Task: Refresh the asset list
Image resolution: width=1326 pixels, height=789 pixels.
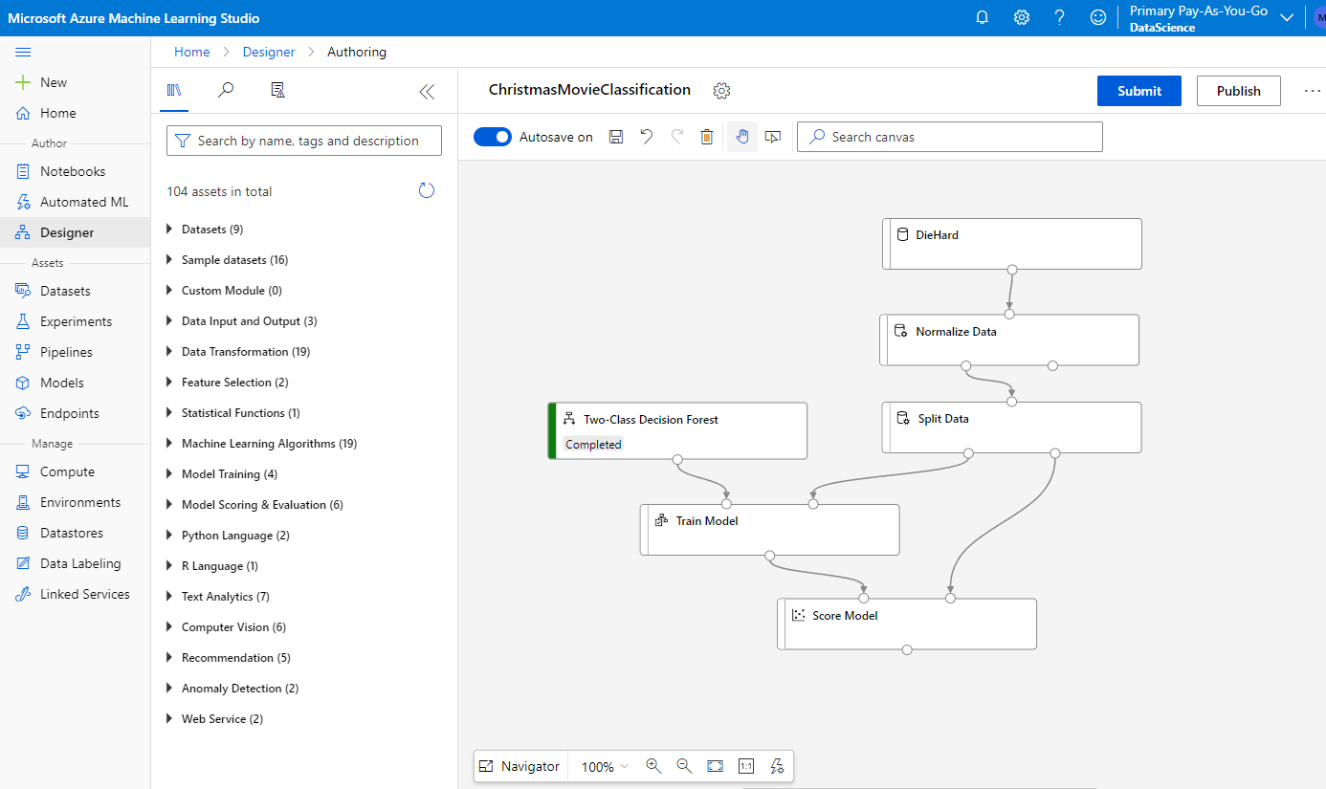Action: (427, 190)
